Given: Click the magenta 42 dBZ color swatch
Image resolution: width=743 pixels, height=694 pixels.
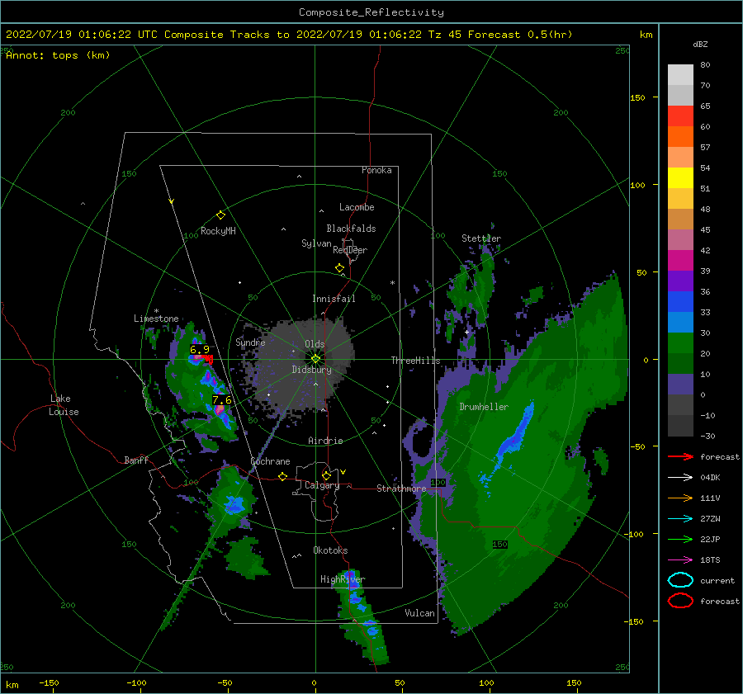Looking at the screenshot, I should point(680,260).
